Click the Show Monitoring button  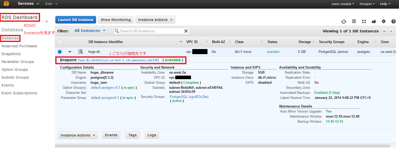click(116, 20)
